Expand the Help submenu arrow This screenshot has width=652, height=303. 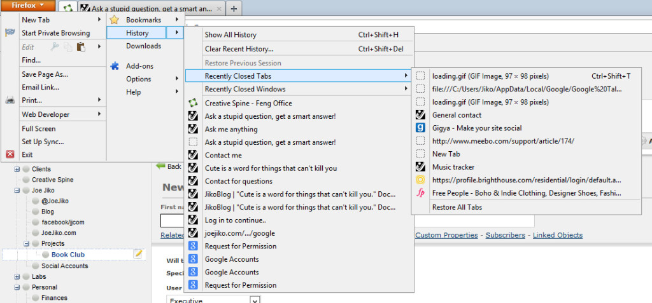[177, 91]
